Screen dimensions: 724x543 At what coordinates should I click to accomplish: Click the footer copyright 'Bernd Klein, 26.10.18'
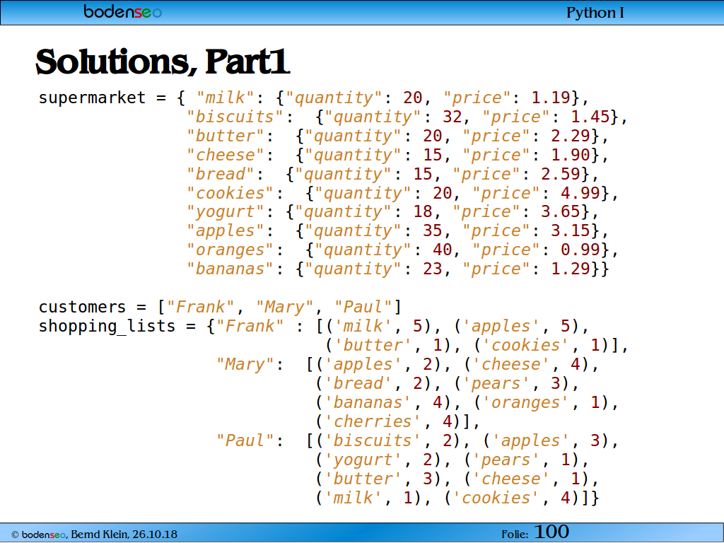point(124,535)
